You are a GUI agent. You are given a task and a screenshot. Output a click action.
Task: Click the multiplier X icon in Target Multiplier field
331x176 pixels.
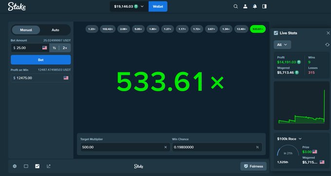(165, 147)
